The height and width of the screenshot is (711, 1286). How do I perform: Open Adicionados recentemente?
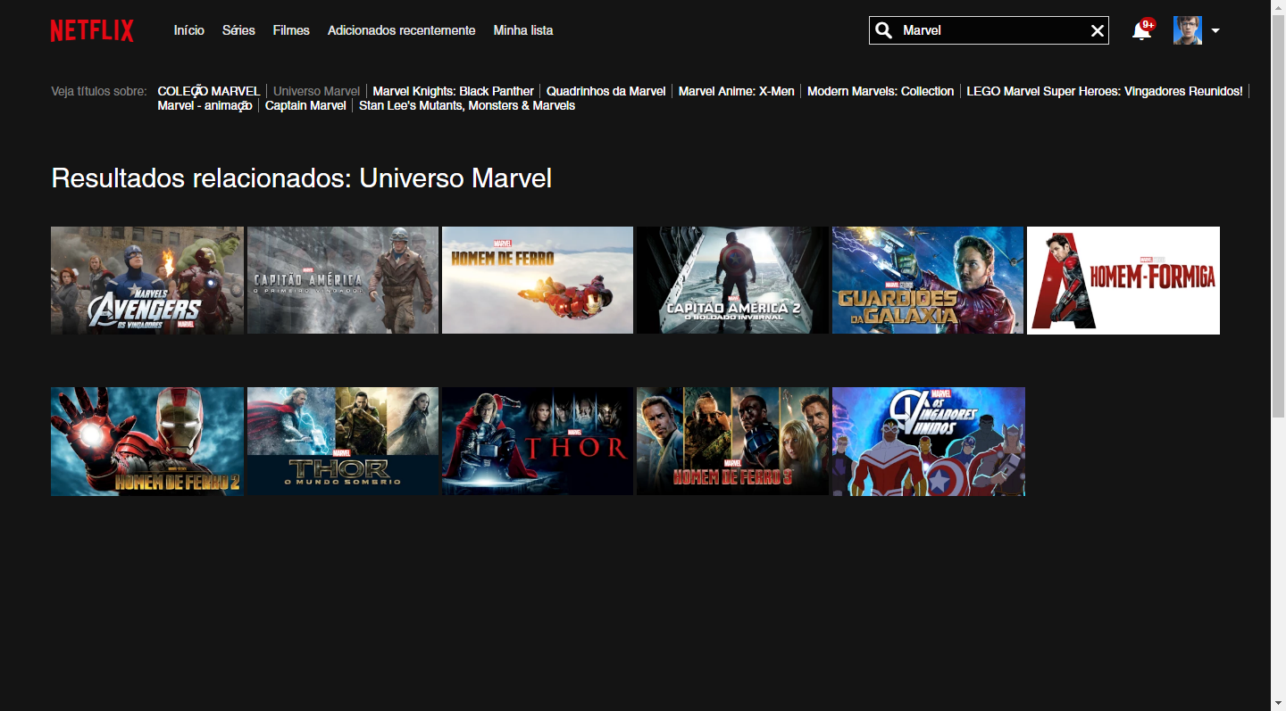401,30
